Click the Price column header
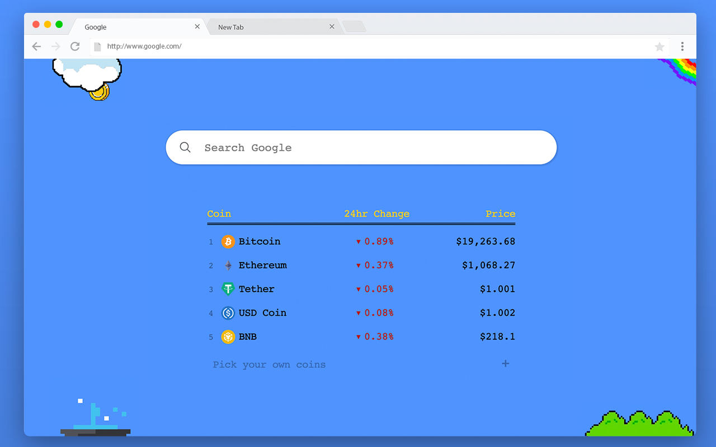The image size is (716, 447). 500,213
